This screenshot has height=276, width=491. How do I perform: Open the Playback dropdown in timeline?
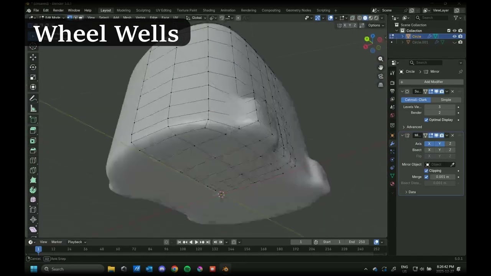(x=77, y=242)
